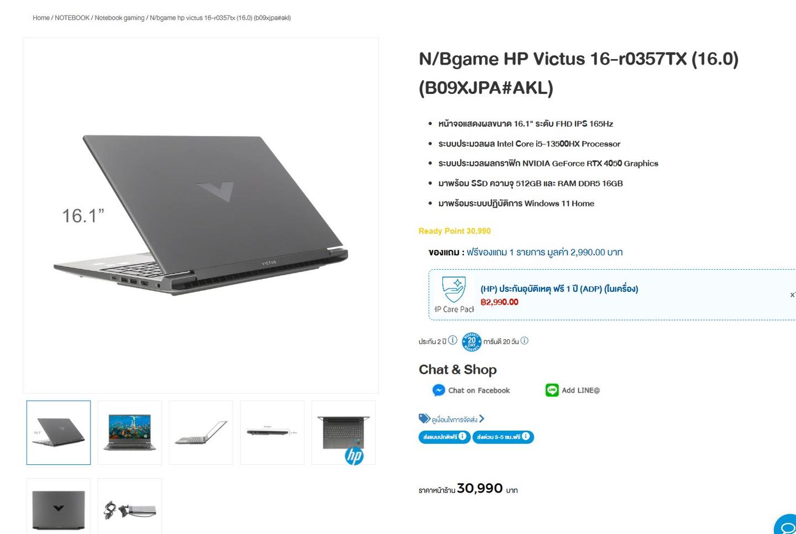Click the Chat on Facebook link
Viewport: 796px width, 534px height.
(479, 390)
